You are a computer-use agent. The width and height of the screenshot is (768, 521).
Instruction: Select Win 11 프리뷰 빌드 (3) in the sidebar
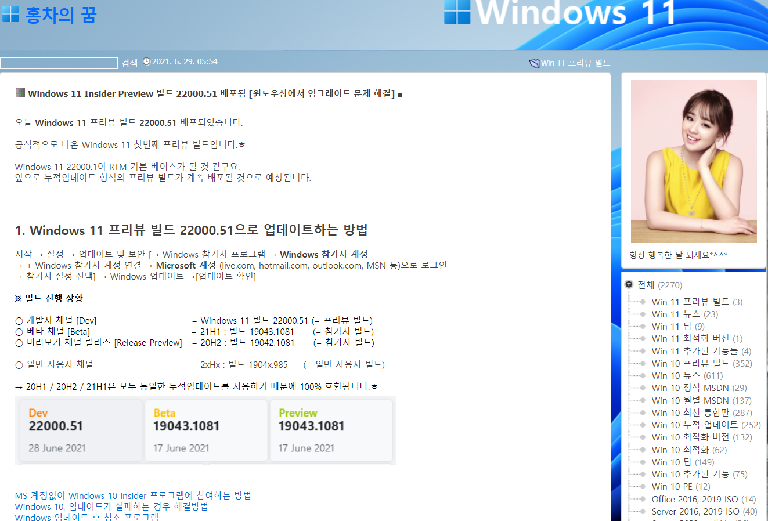point(697,302)
